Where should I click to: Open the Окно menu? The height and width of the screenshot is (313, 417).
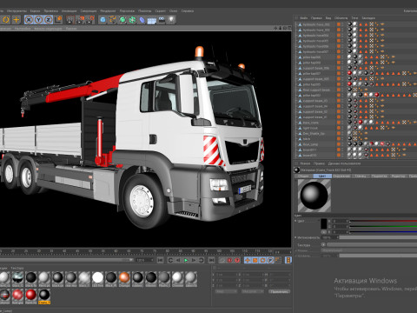[x=173, y=11]
